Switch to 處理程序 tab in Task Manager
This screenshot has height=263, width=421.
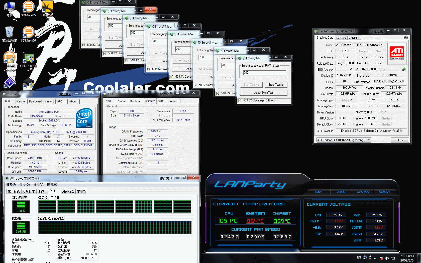(x=29, y=191)
